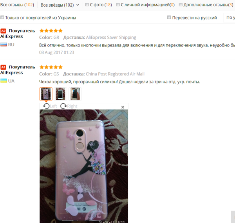
Task: Open the third review photo thumbnail
Action: [75, 94]
